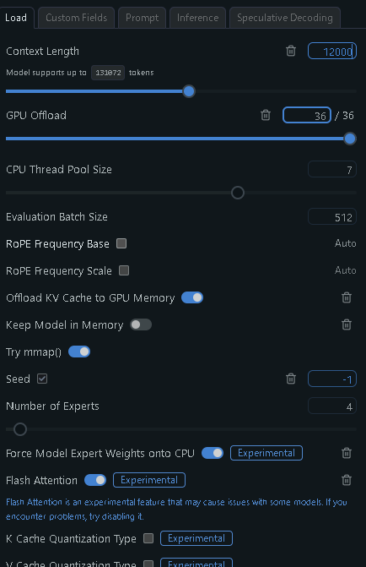Click trash icon for Force Model Expert Weights
This screenshot has width=366, height=567.
[347, 453]
